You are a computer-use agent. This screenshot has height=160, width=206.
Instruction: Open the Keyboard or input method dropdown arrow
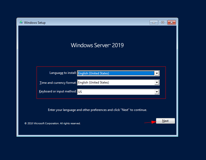pos(157,92)
